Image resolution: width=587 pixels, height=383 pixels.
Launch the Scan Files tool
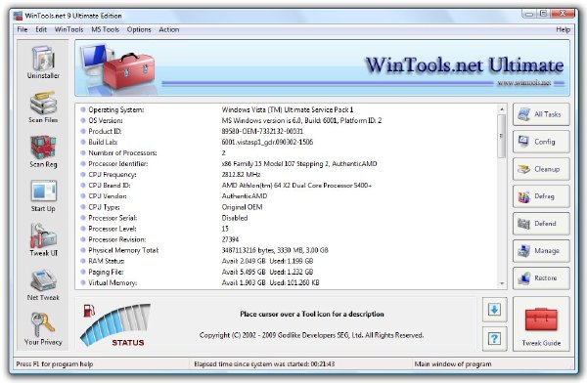point(43,106)
